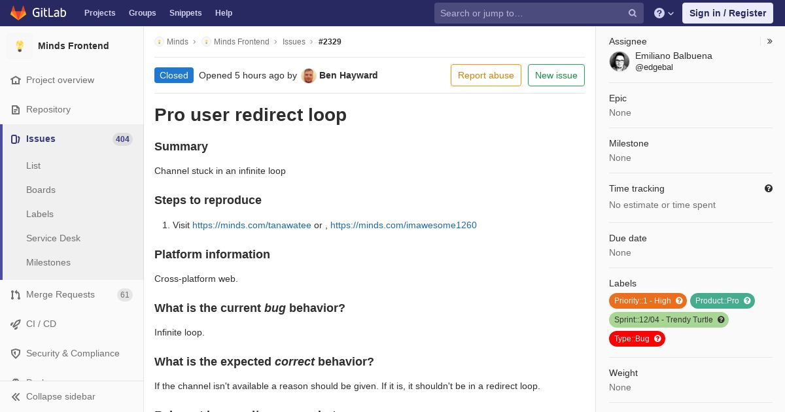Click the #2329 breadcrumb link
785x412 pixels.
(330, 42)
